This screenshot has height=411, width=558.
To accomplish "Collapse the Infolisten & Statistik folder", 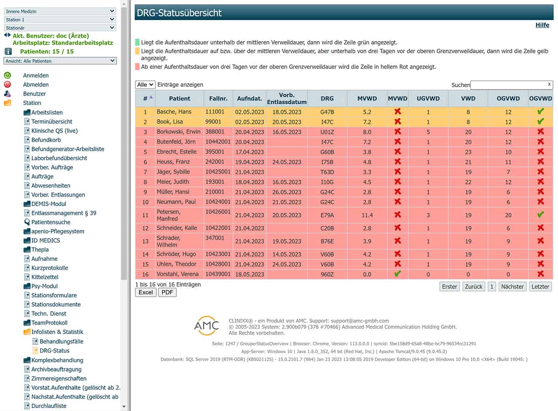I will (27, 332).
